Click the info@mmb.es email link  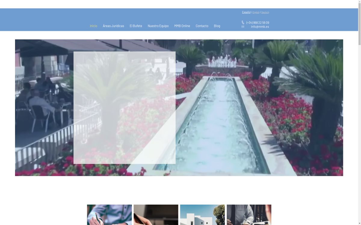(260, 27)
